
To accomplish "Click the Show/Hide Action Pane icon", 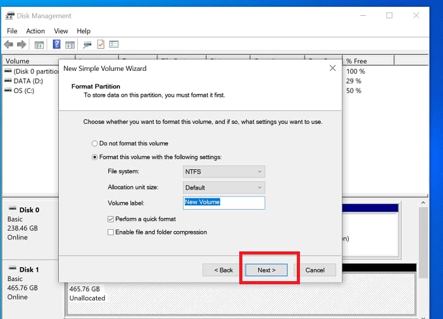I will tap(70, 45).
